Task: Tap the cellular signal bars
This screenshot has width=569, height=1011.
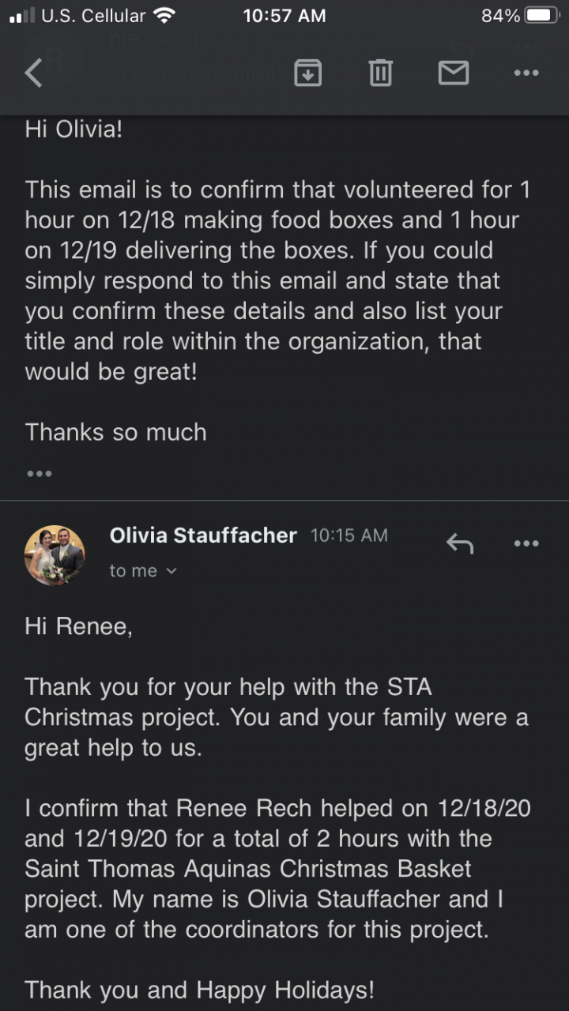Action: pos(22,16)
